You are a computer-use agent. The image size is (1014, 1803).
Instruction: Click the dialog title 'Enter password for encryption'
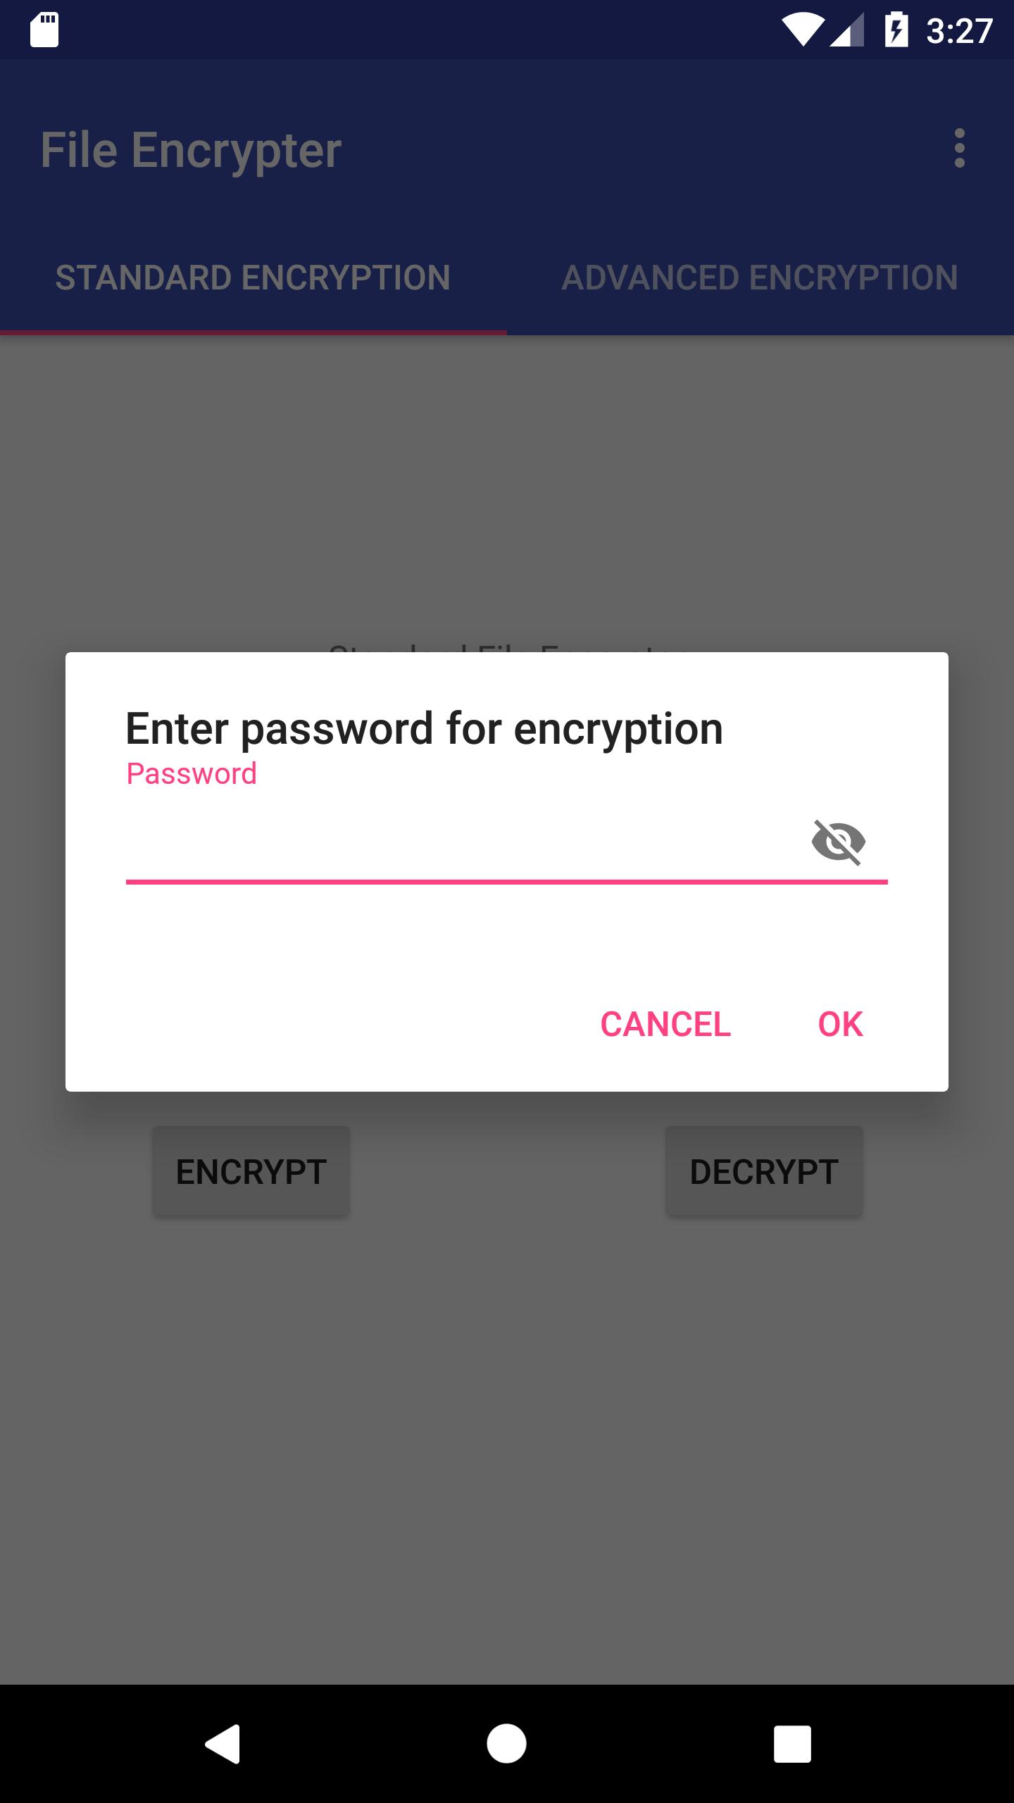point(424,728)
